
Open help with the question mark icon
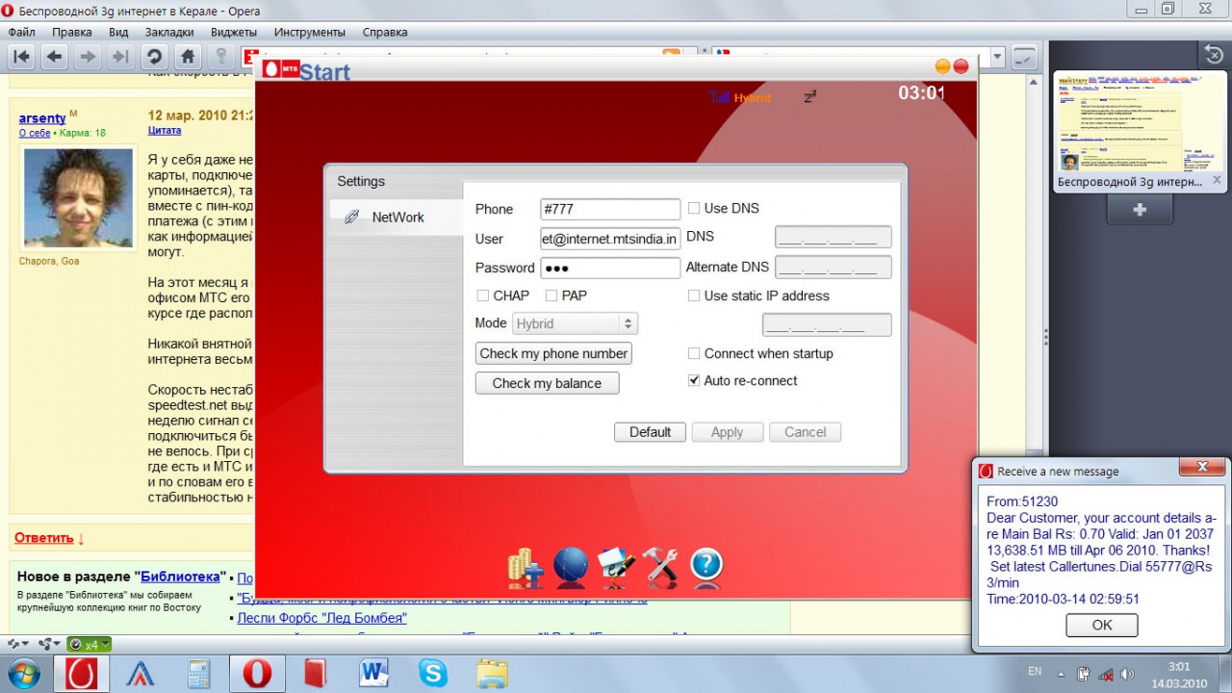click(x=706, y=566)
